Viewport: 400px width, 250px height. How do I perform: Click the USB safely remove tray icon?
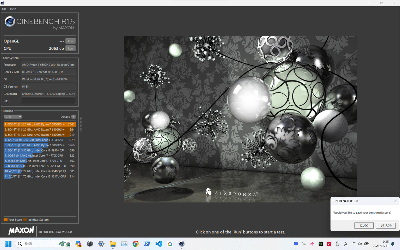point(337,244)
